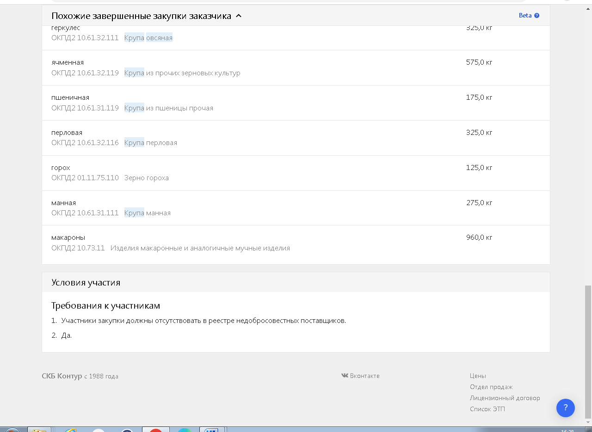Click the code ОКПД2 10.61.32.111
The image size is (592, 432).
tap(85, 38)
